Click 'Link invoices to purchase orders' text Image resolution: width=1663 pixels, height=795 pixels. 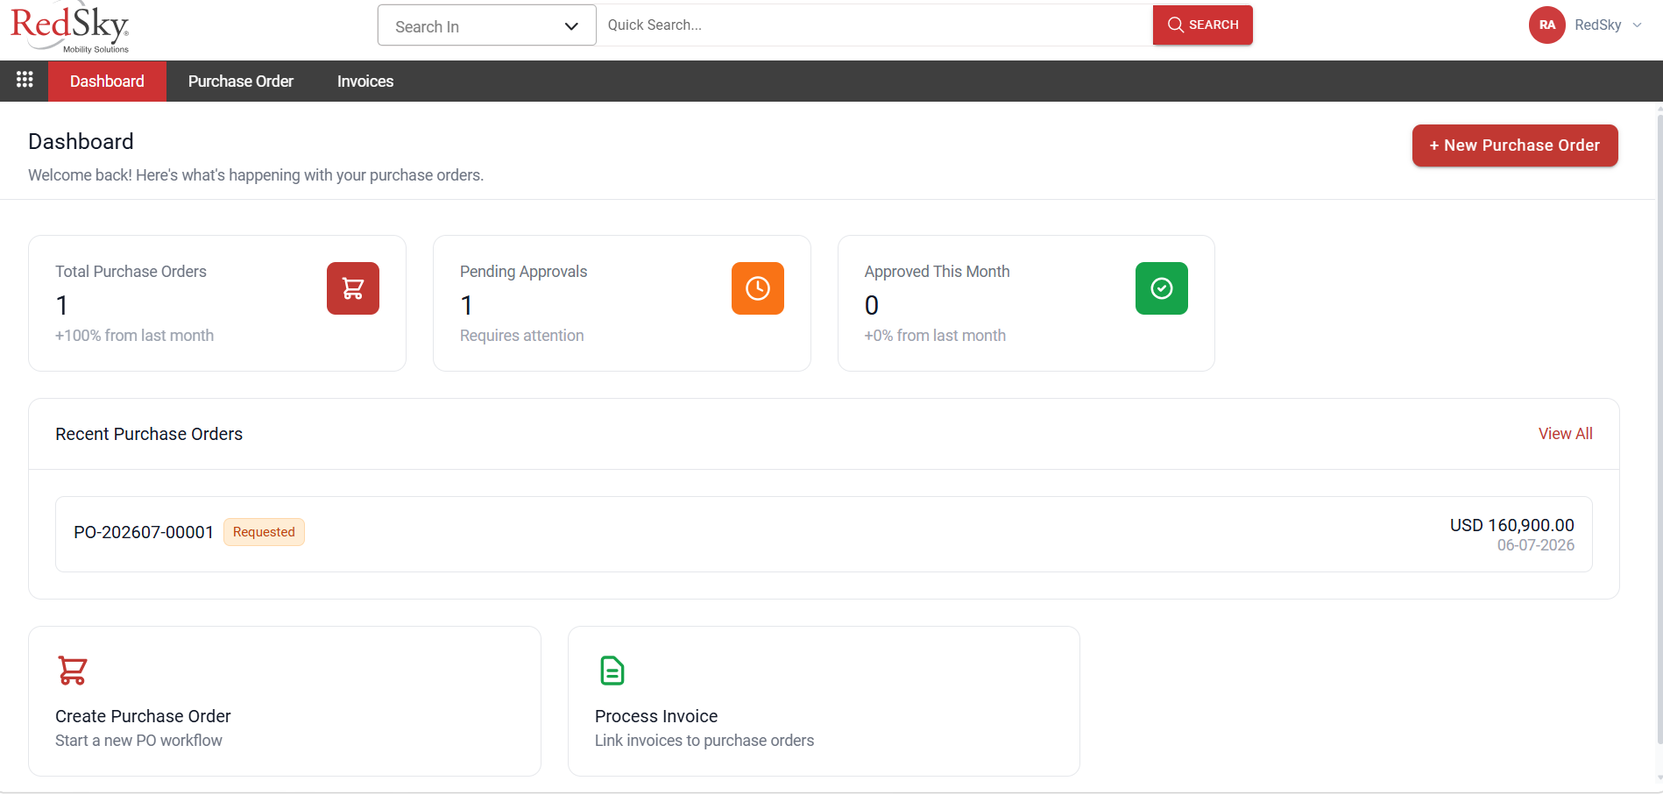(x=704, y=741)
